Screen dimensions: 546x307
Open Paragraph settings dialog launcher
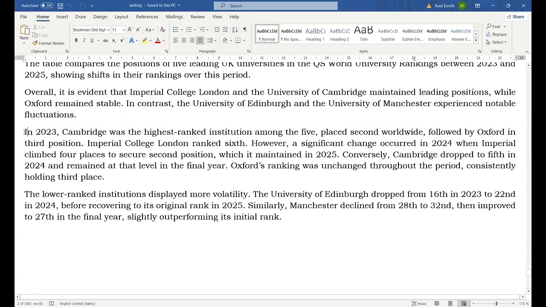[x=249, y=51]
